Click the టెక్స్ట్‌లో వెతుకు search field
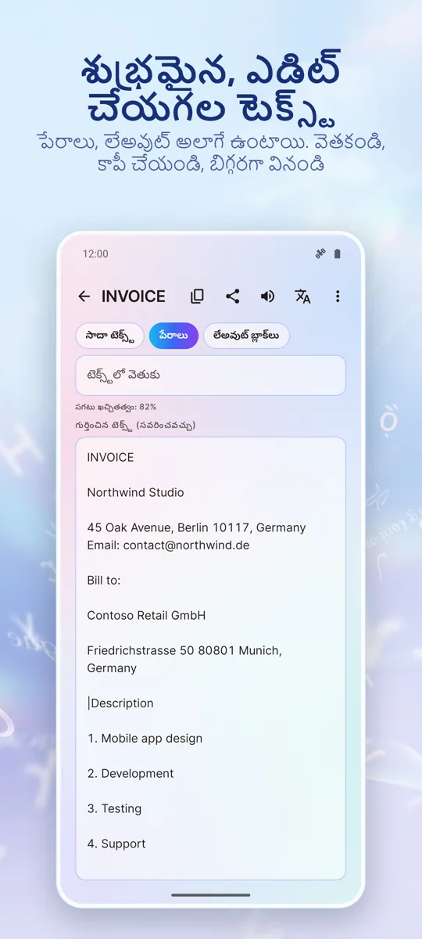The image size is (422, 939). click(210, 376)
